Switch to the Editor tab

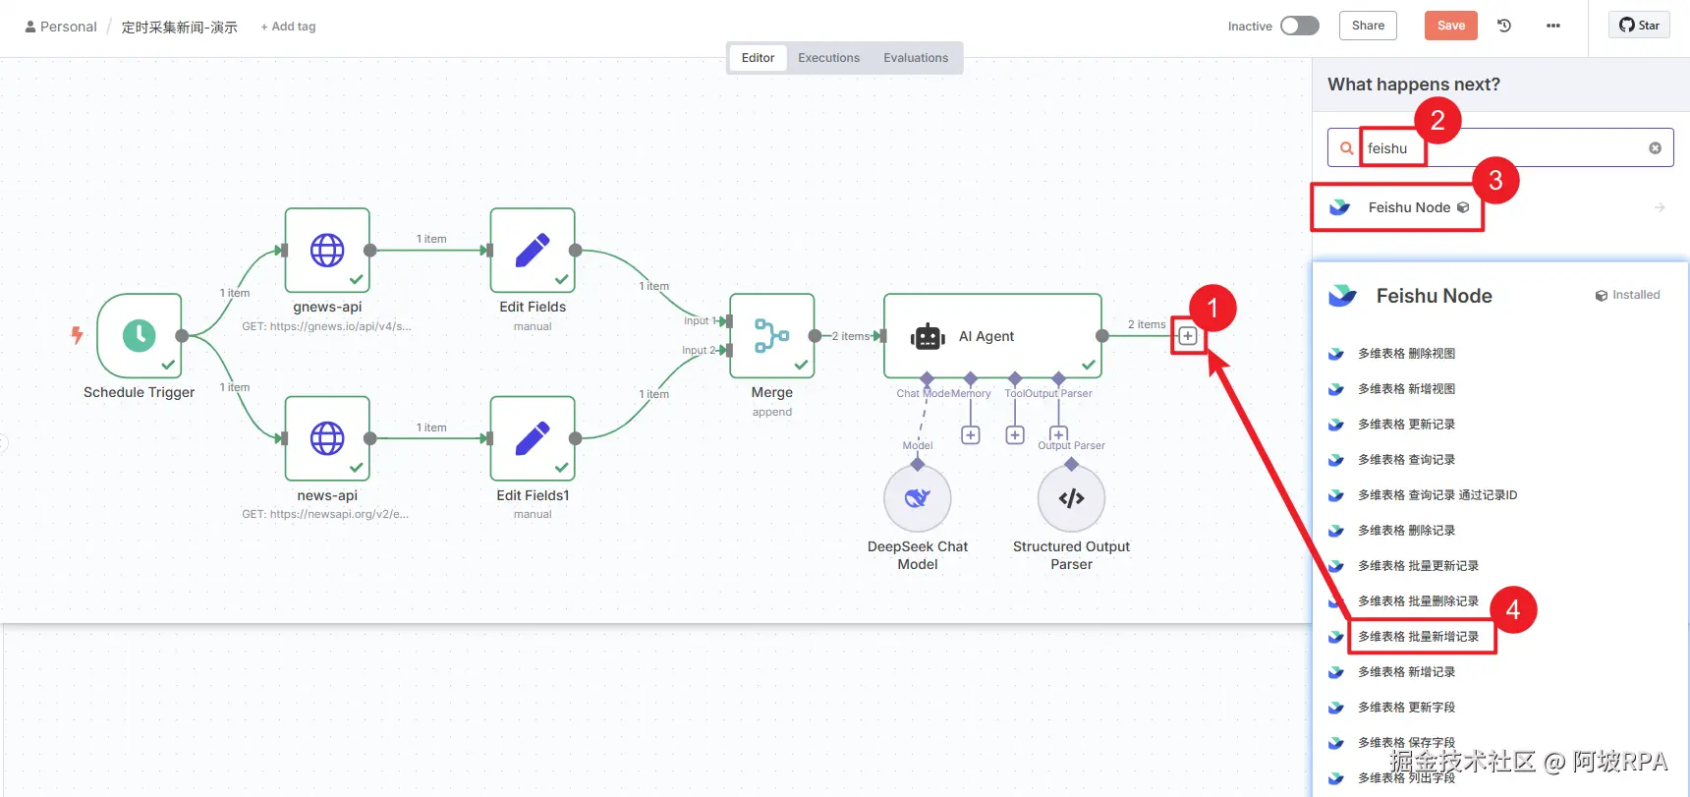(758, 58)
